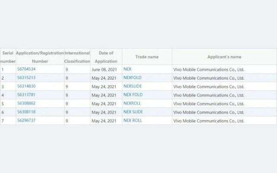This screenshot has height=173, width=277.
Task: Click the International Classification header
Action: click(77, 57)
